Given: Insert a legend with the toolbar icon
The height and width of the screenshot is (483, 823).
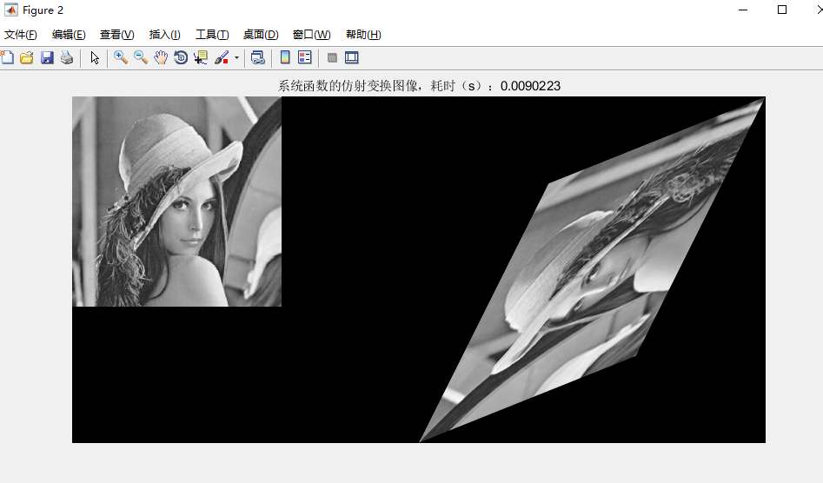Looking at the screenshot, I should point(304,57).
